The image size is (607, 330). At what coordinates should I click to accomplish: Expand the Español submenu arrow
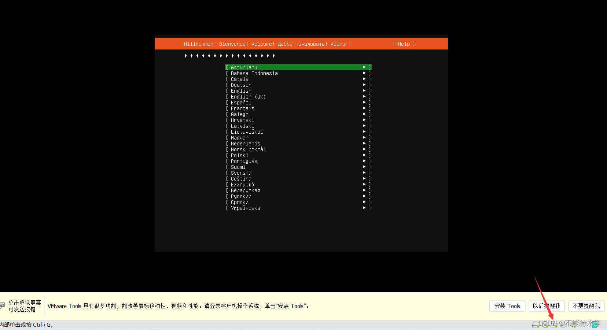point(364,102)
